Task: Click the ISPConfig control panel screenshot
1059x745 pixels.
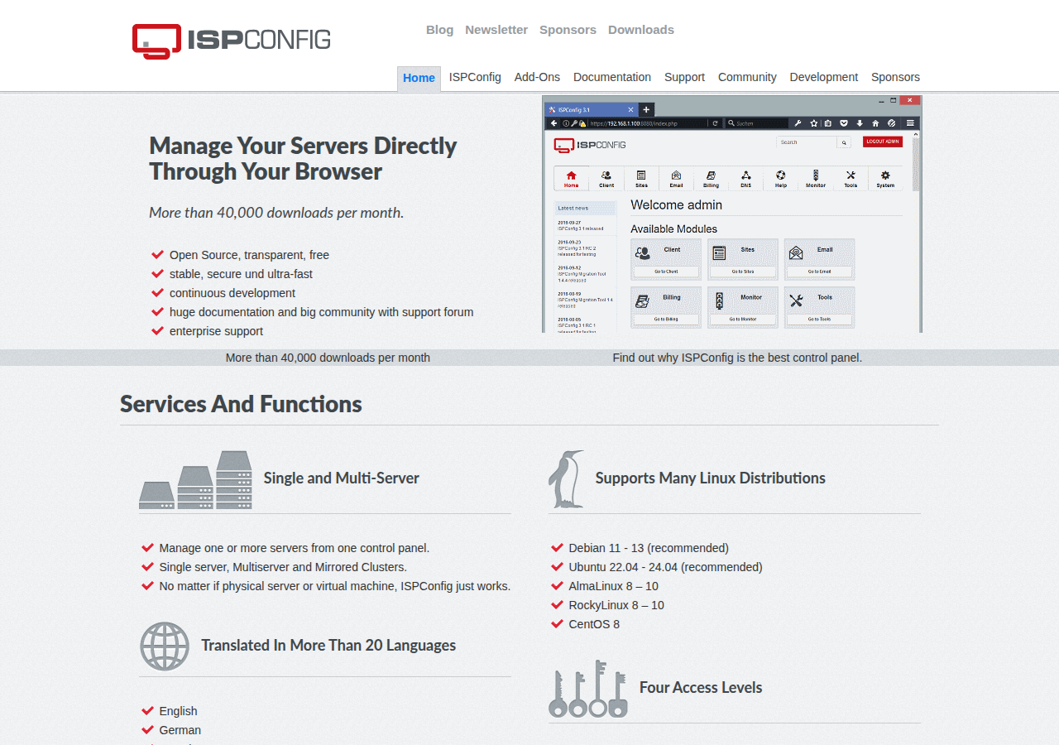Action: pyautogui.click(x=732, y=214)
